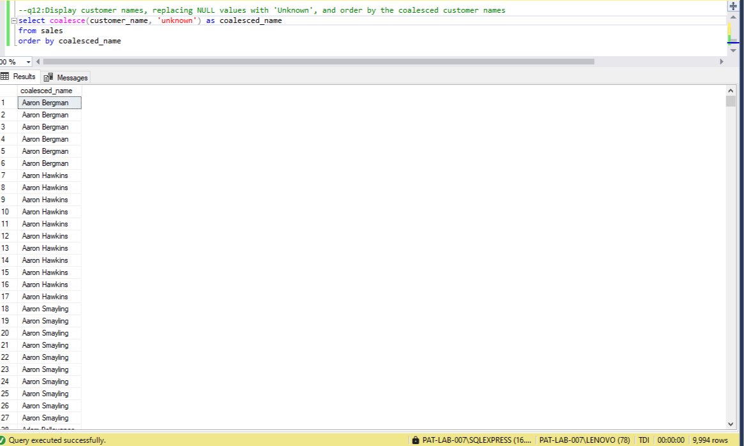Click the results grid vertical scroll thumb
Image resolution: width=744 pixels, height=446 pixels.
pos(730,101)
